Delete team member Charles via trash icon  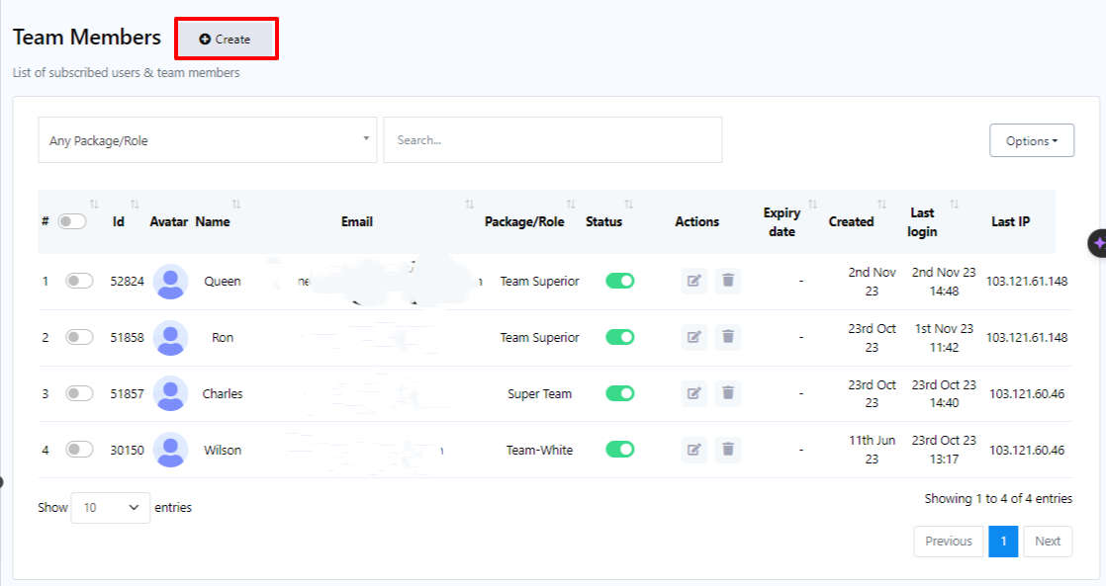click(x=728, y=393)
